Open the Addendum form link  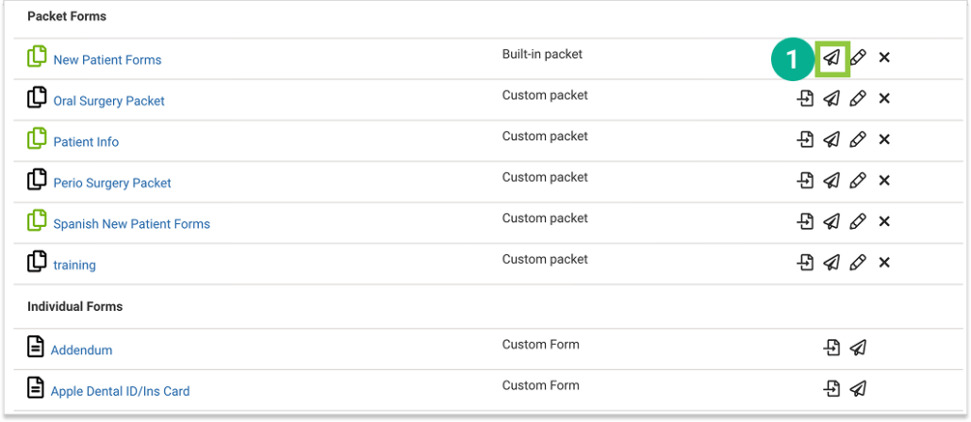pyautogui.click(x=81, y=350)
